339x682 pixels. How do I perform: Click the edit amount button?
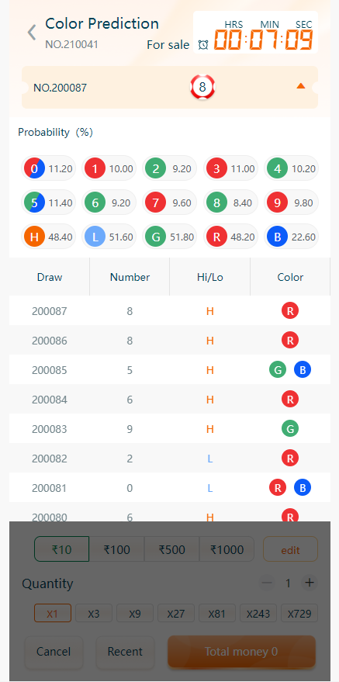pyautogui.click(x=290, y=549)
